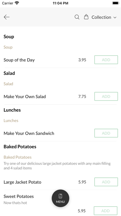This screenshot has width=121, height=216.
Task: Add Large Jacket Potato
Action: pyautogui.click(x=106, y=182)
